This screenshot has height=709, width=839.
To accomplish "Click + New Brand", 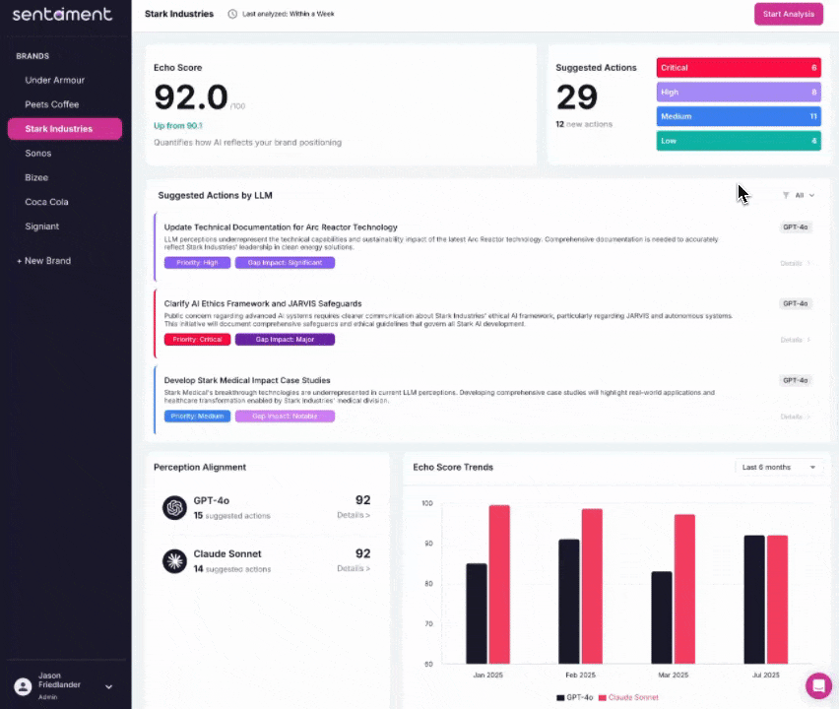I will click(x=44, y=261).
